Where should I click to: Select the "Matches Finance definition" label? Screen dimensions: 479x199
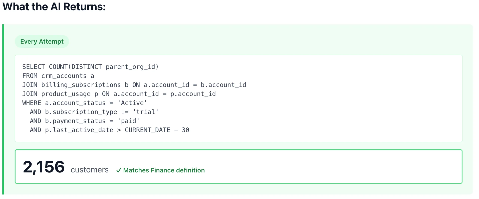[164, 170]
